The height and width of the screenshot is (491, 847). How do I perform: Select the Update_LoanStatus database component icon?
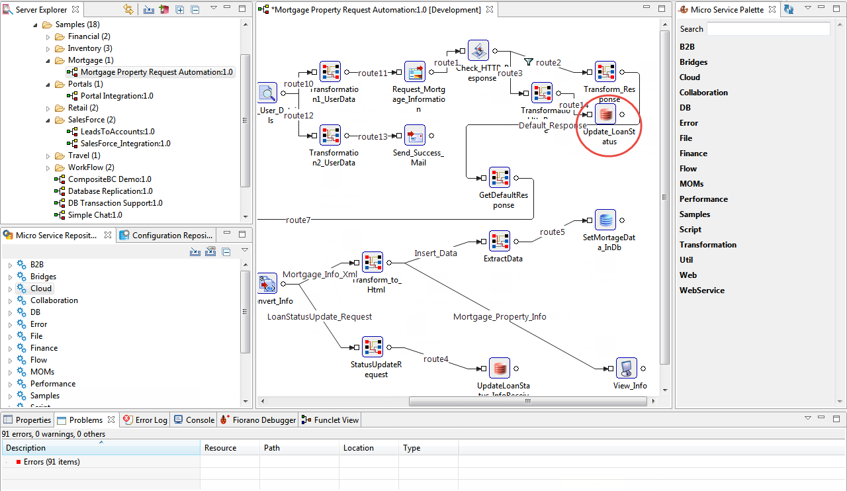click(605, 114)
